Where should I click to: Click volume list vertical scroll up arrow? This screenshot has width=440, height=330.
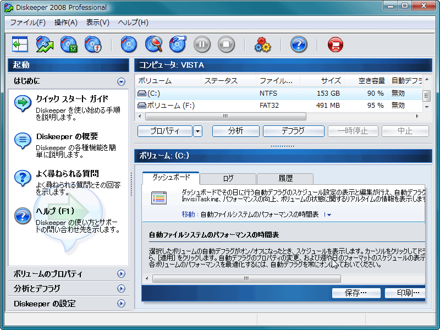tap(427, 79)
